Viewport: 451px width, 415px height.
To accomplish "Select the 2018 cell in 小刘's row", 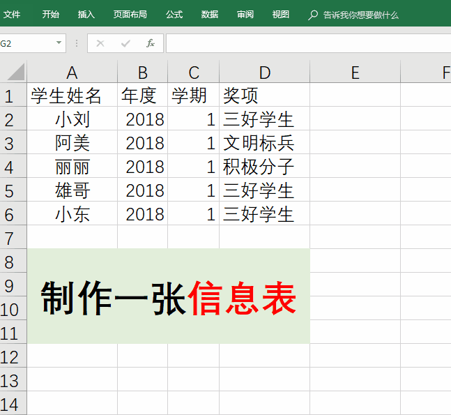I will [x=143, y=119].
